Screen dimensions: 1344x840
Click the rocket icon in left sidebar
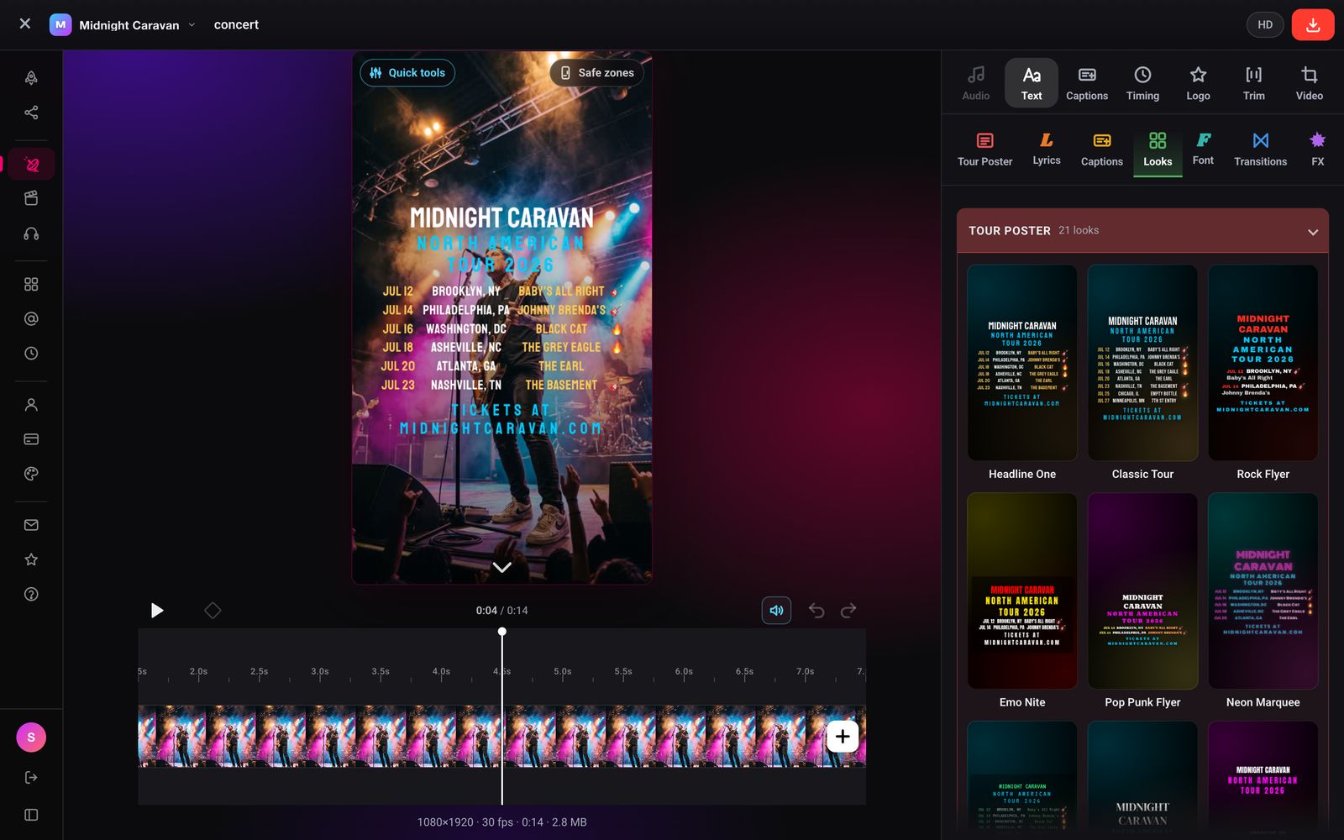(x=31, y=78)
